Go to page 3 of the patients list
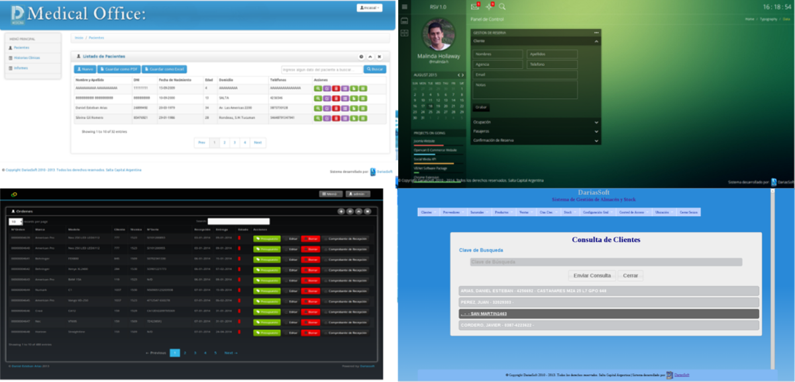Image resolution: width=795 pixels, height=382 pixels. (x=235, y=142)
